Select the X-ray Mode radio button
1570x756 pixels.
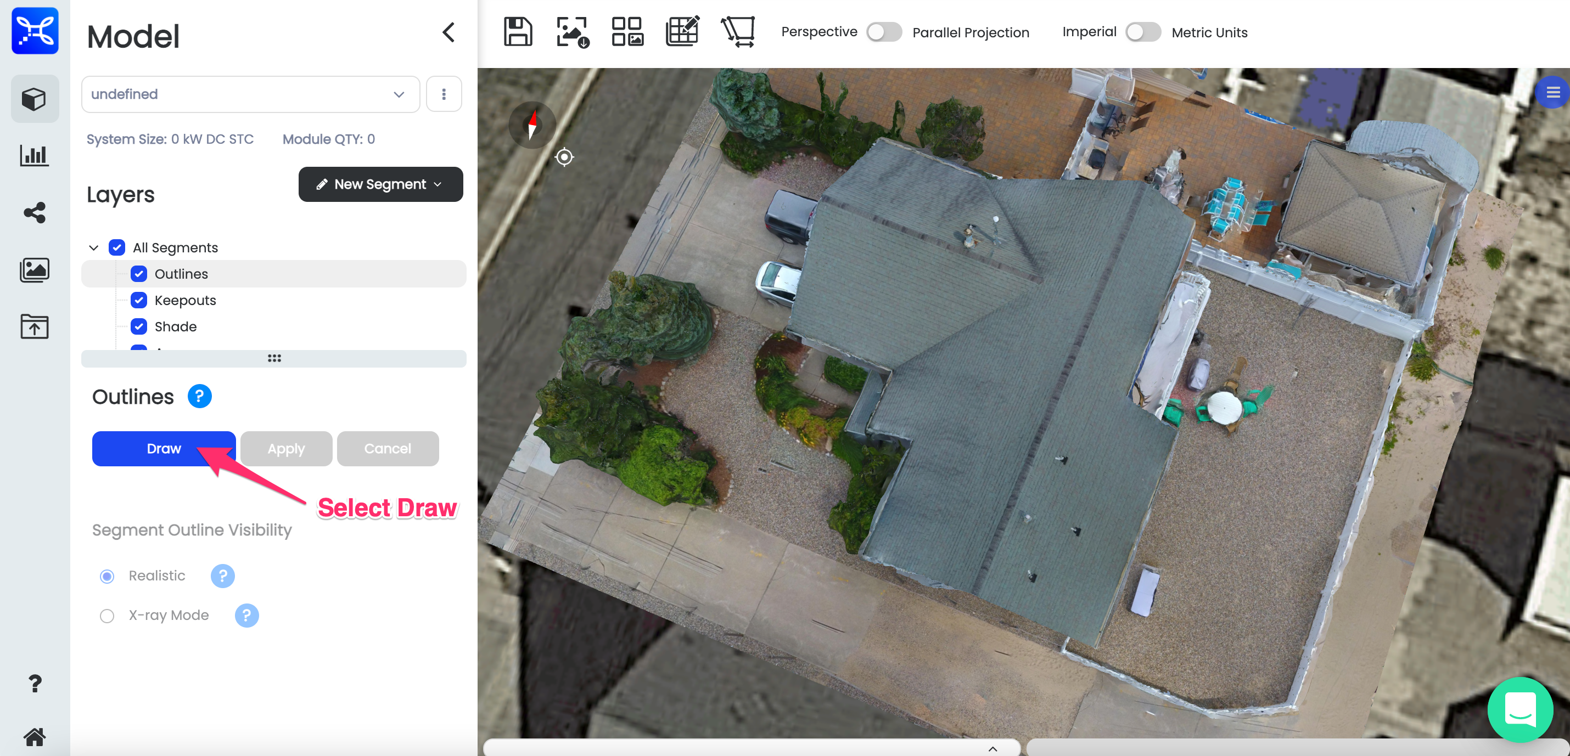click(x=106, y=615)
